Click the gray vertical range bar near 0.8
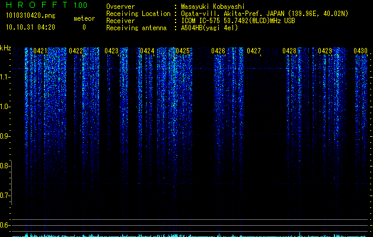 (11, 182)
